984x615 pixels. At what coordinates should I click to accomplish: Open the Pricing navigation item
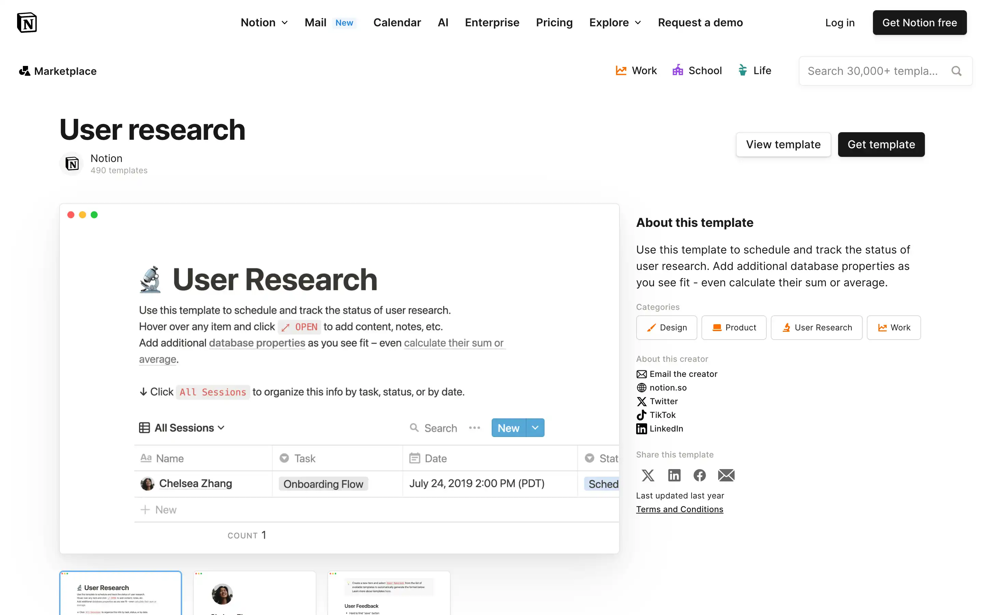pos(554,22)
